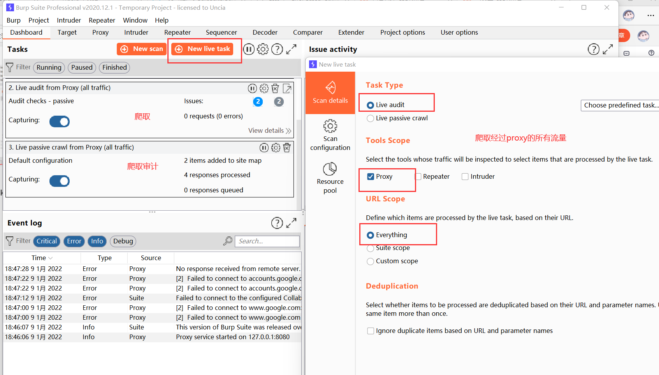The height and width of the screenshot is (375, 659).
Task: Open the Intruder tab
Action: 136,32
